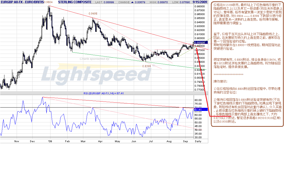Image resolution: width=284 pixels, height=182 pixels.
Task: Click the 60.00 RSI axis label
Action: click(x=198, y=115)
